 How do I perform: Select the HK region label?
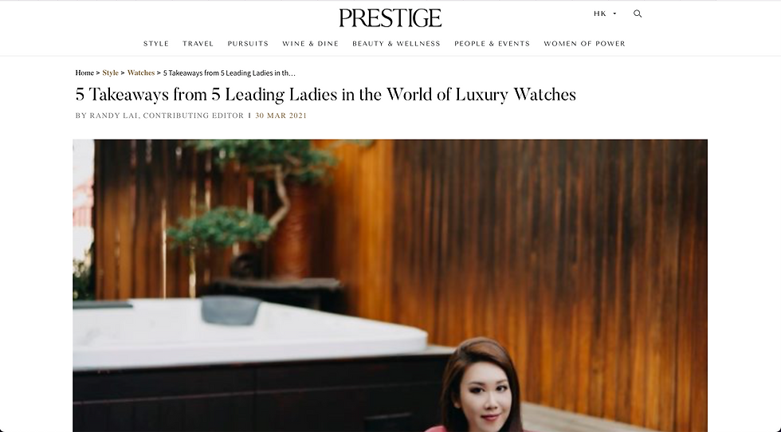coord(599,14)
